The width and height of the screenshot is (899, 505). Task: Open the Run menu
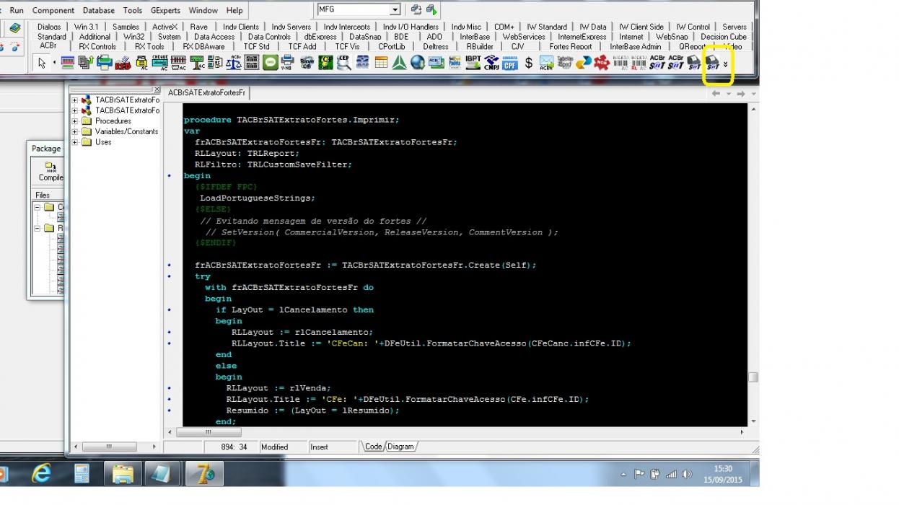(x=17, y=11)
